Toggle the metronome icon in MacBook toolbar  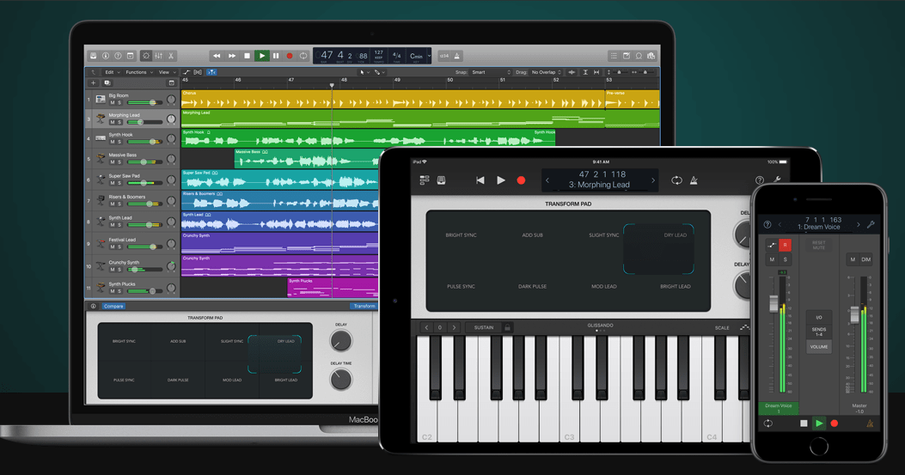pos(456,56)
